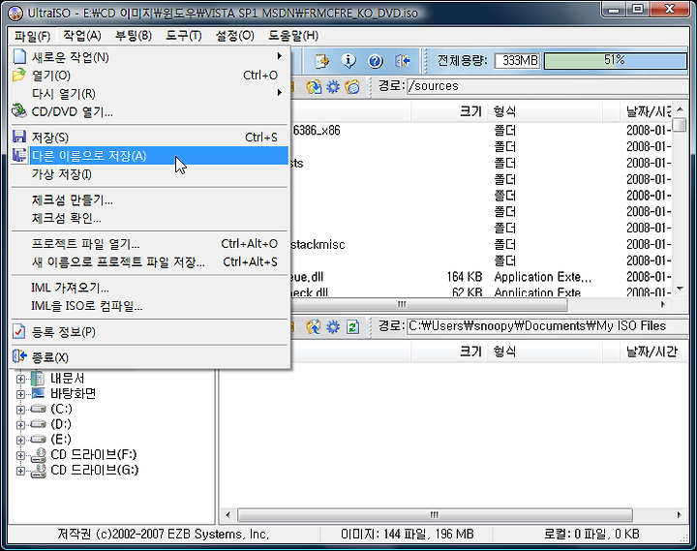Select 바탕화면 in the local tree

point(73,393)
